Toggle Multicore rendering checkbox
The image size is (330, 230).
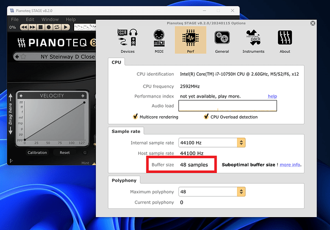point(135,117)
